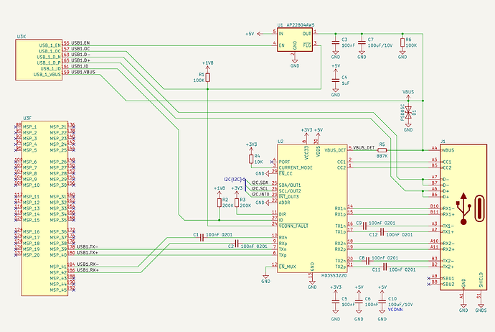
Task: Select the C10 VCONN capacitor symbol
Action: pyautogui.click(x=382, y=302)
